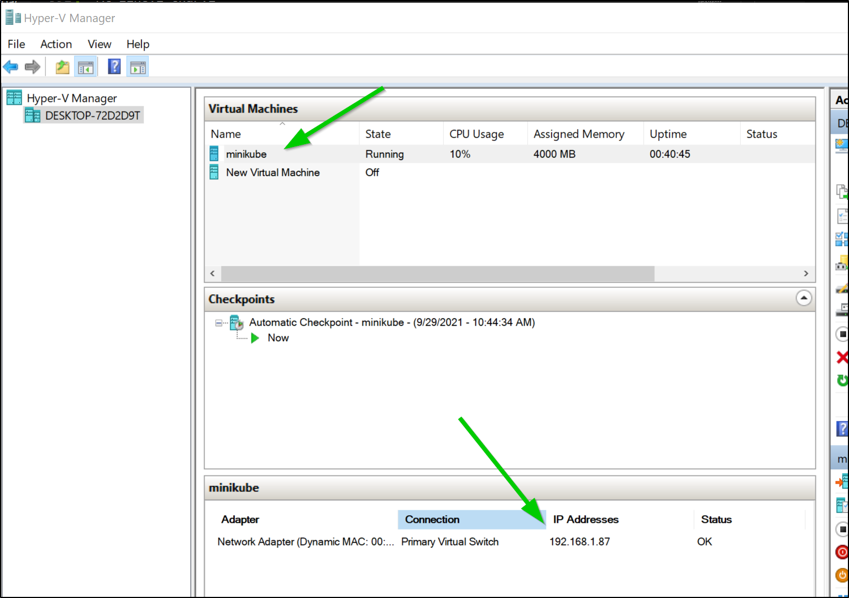Open the Help menu
Screen dimensions: 849x598
[x=138, y=44]
